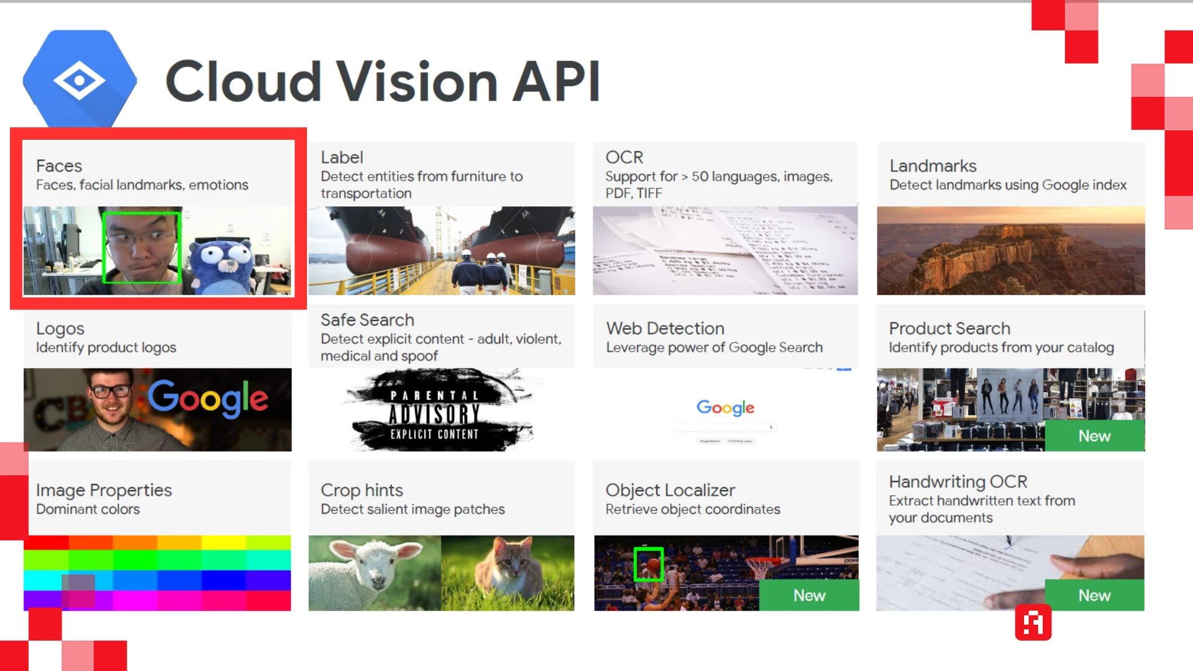Click the Faces example photo thumbnail
This screenshot has width=1193, height=671.
point(157,251)
